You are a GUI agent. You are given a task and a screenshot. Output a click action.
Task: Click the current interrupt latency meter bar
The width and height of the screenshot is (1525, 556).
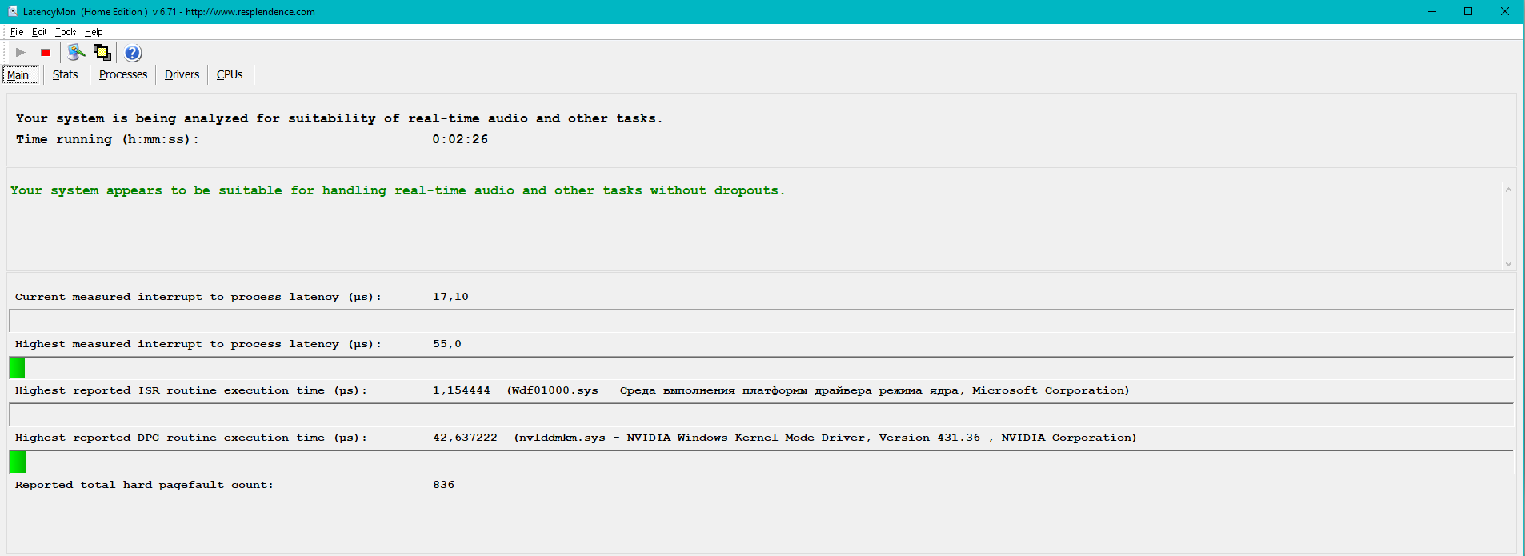click(x=761, y=321)
